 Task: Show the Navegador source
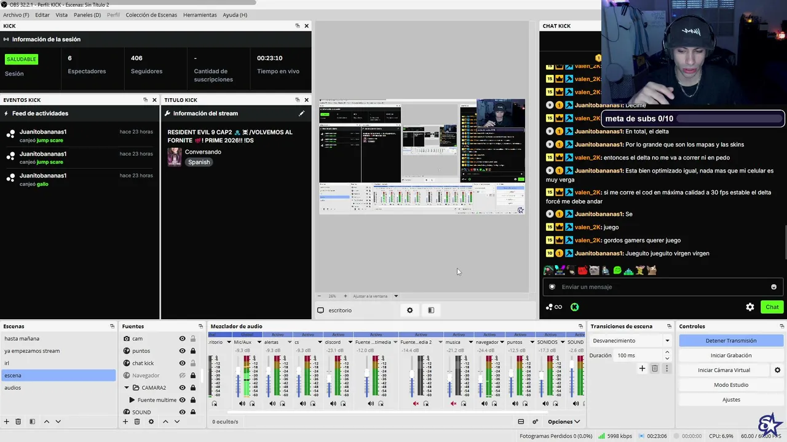(182, 376)
